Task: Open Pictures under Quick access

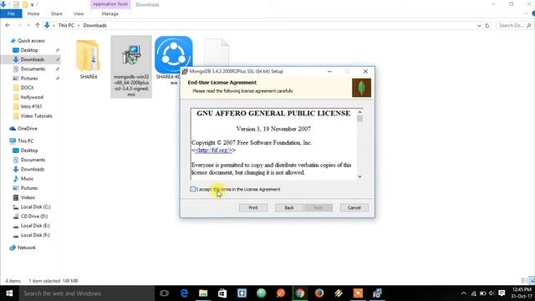Action: pyautogui.click(x=29, y=79)
